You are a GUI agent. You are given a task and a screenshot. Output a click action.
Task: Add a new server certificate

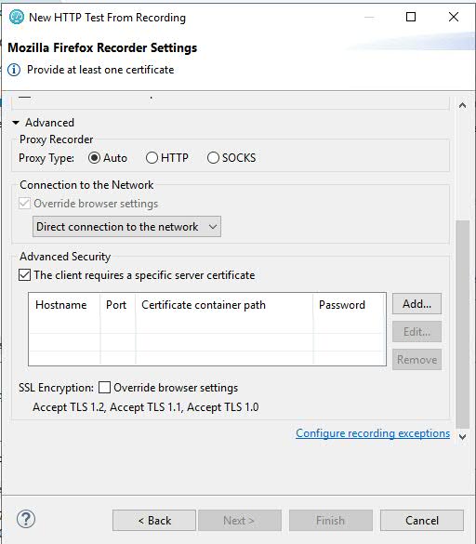pyautogui.click(x=416, y=304)
